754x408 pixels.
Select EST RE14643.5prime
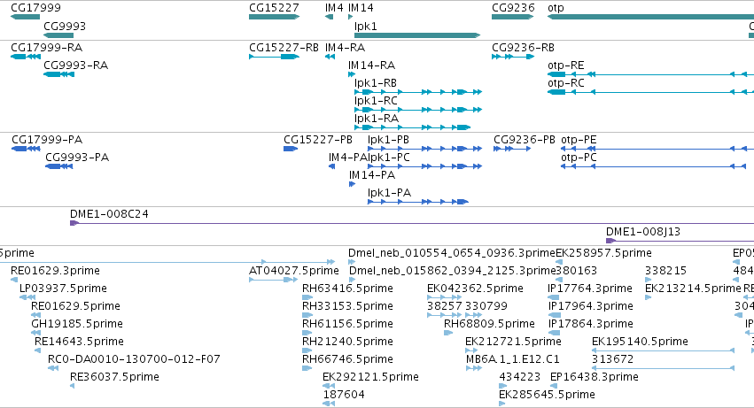(80, 343)
